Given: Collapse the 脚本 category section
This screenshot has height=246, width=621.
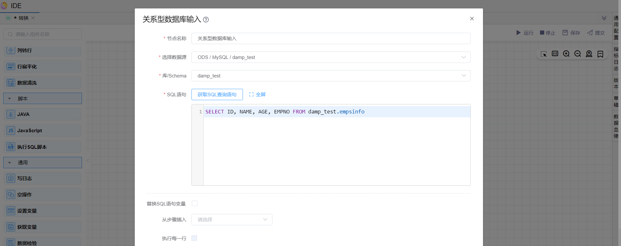Looking at the screenshot, I should coord(10,99).
